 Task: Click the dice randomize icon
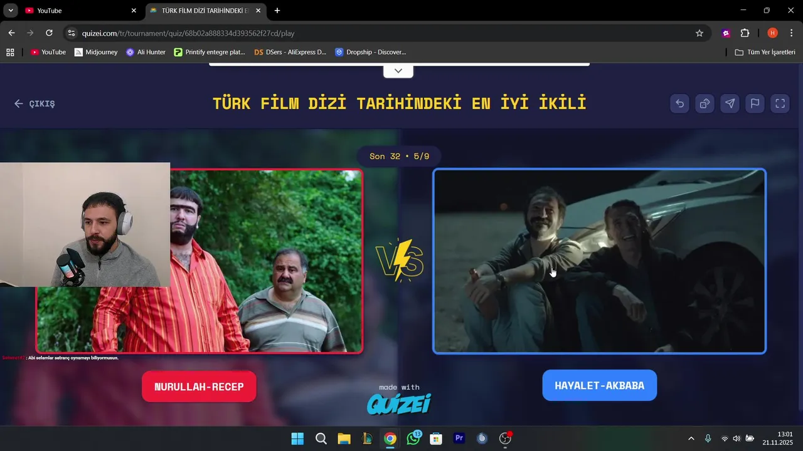click(705, 104)
